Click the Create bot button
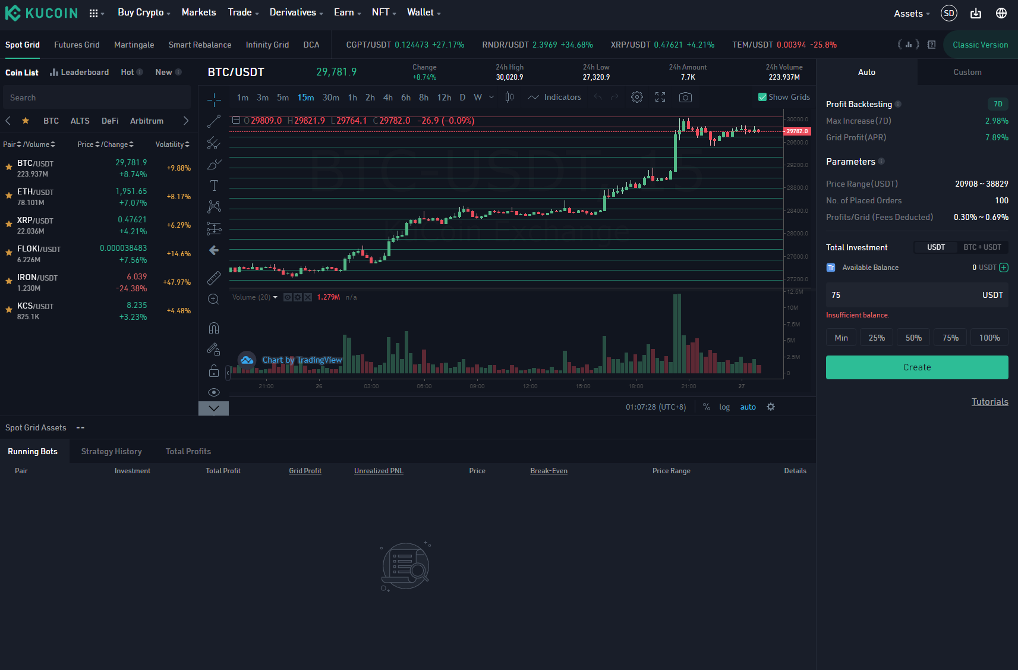The width and height of the screenshot is (1018, 670). (917, 367)
